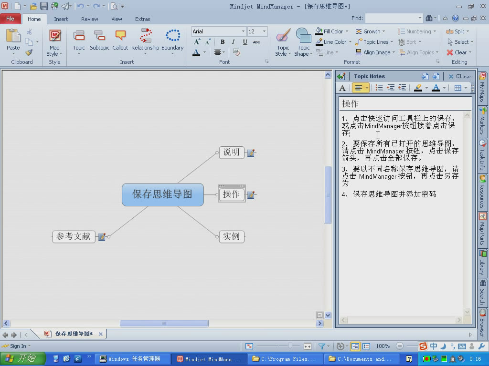
Task: Open Windows 任务管理器 taskbar button
Action: [x=132, y=359]
